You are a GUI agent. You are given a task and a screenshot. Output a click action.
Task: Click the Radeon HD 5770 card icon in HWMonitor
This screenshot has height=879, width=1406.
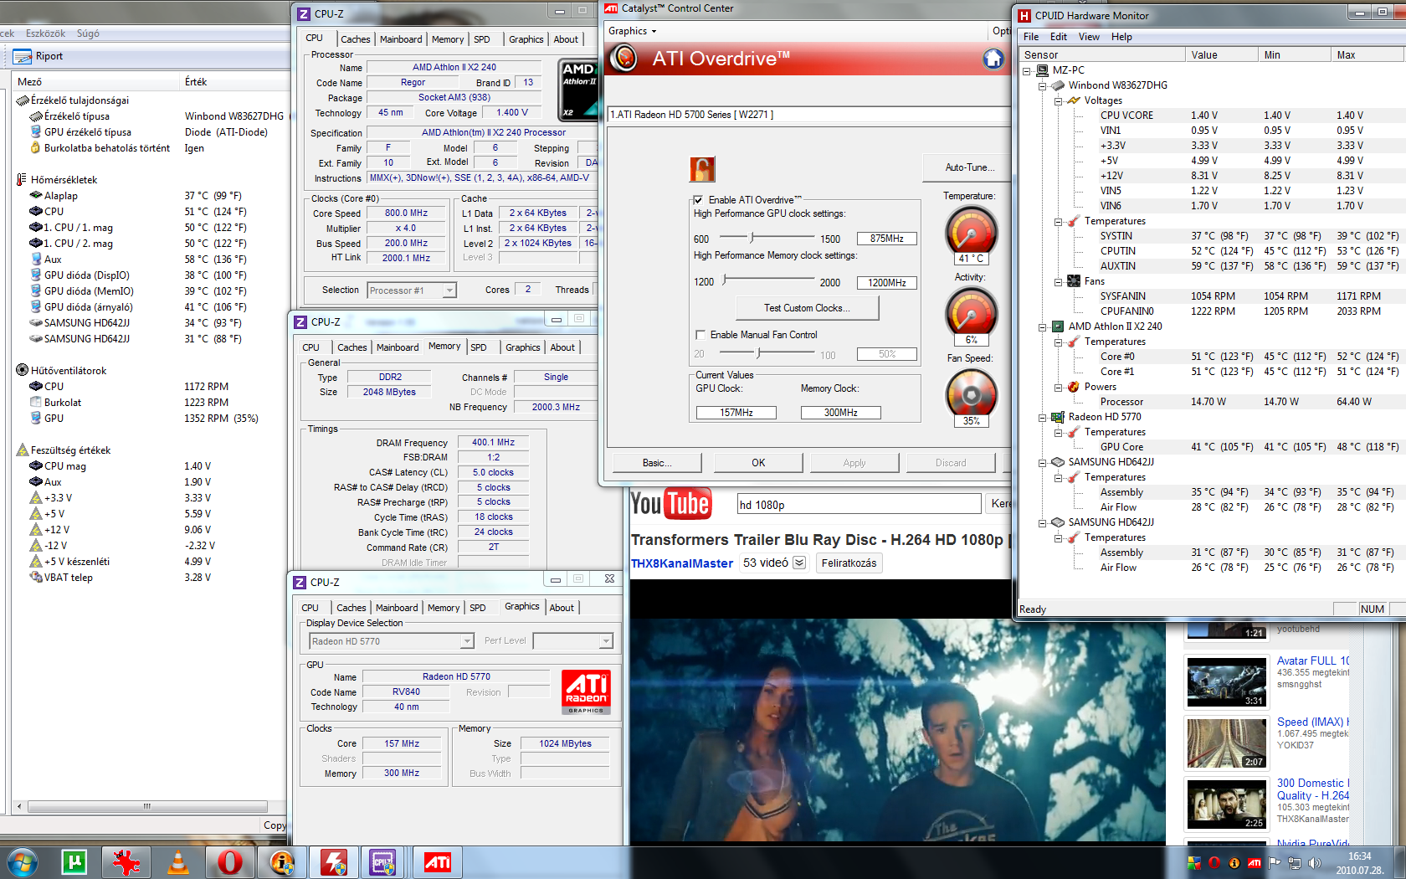pos(1058,417)
